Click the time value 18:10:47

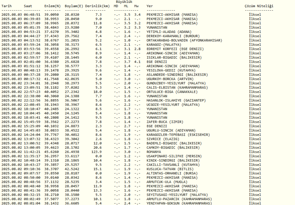coord(32,109)
